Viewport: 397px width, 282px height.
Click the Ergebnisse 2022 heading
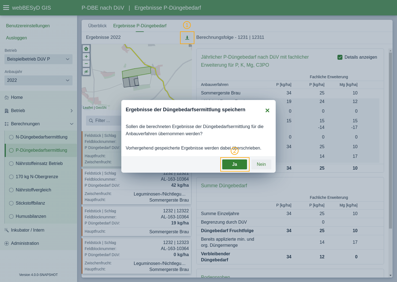coord(103,37)
